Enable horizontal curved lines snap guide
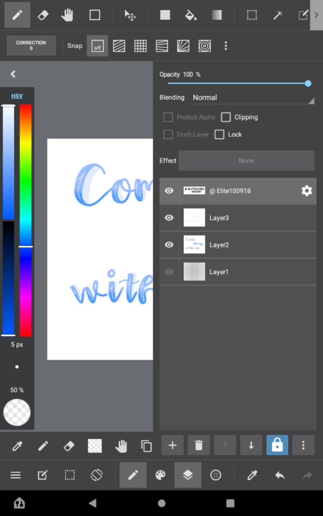The height and width of the screenshot is (516, 323). tap(162, 46)
